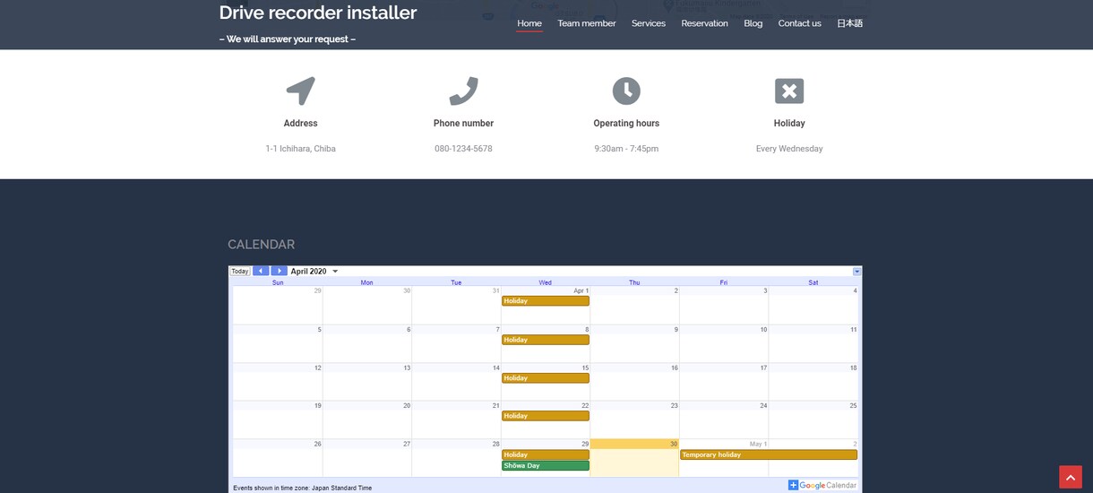The width and height of the screenshot is (1093, 493).
Task: Open the Contact us page
Action: tap(799, 23)
